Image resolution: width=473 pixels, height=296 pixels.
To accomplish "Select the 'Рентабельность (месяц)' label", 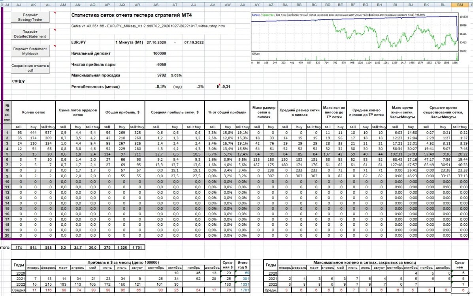I will 95,86.
